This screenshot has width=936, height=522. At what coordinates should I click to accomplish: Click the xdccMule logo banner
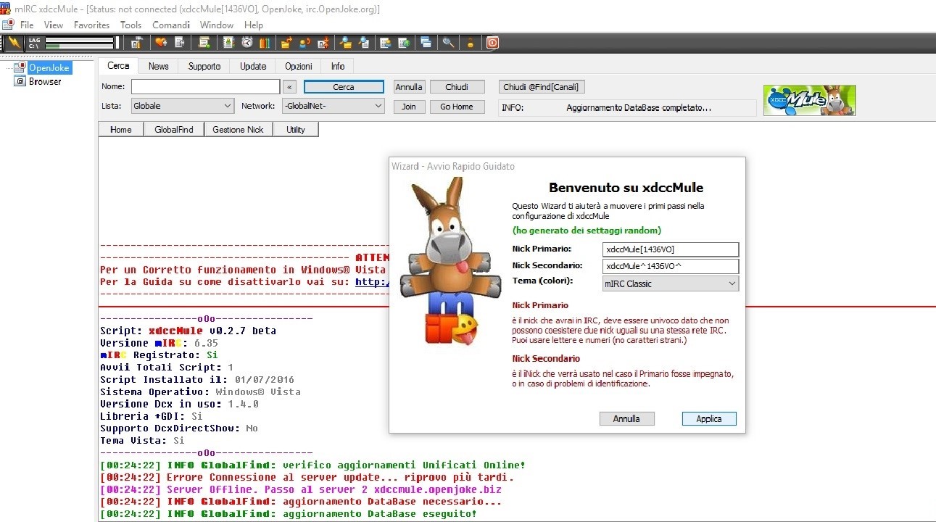(810, 100)
